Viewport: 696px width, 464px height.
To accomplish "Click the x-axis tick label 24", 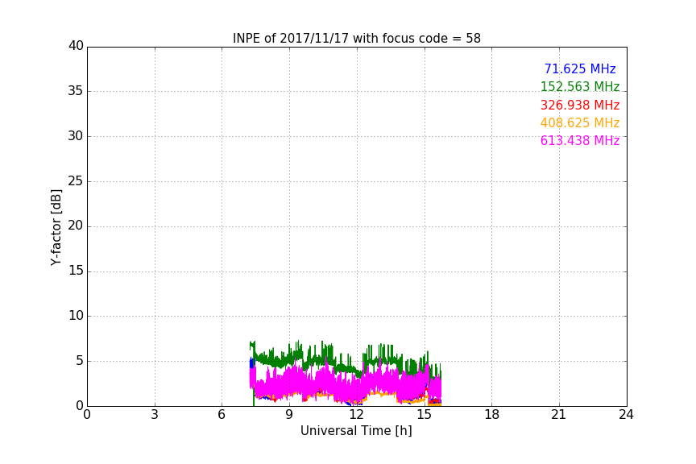I will 626,415.
